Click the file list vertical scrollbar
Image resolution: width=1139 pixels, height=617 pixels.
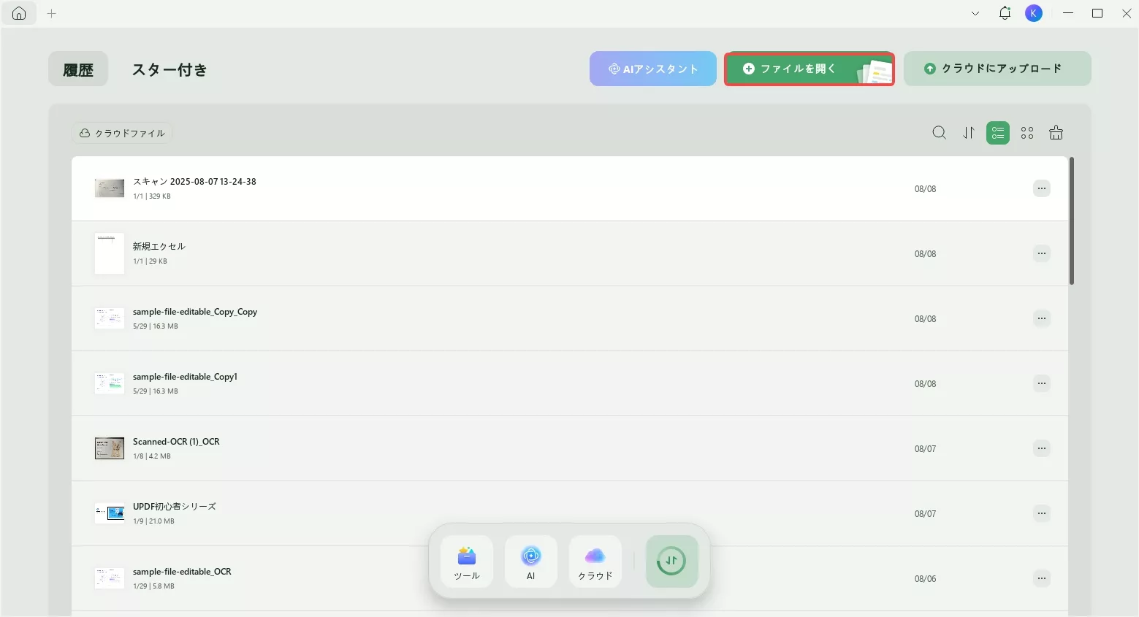[x=1072, y=221]
